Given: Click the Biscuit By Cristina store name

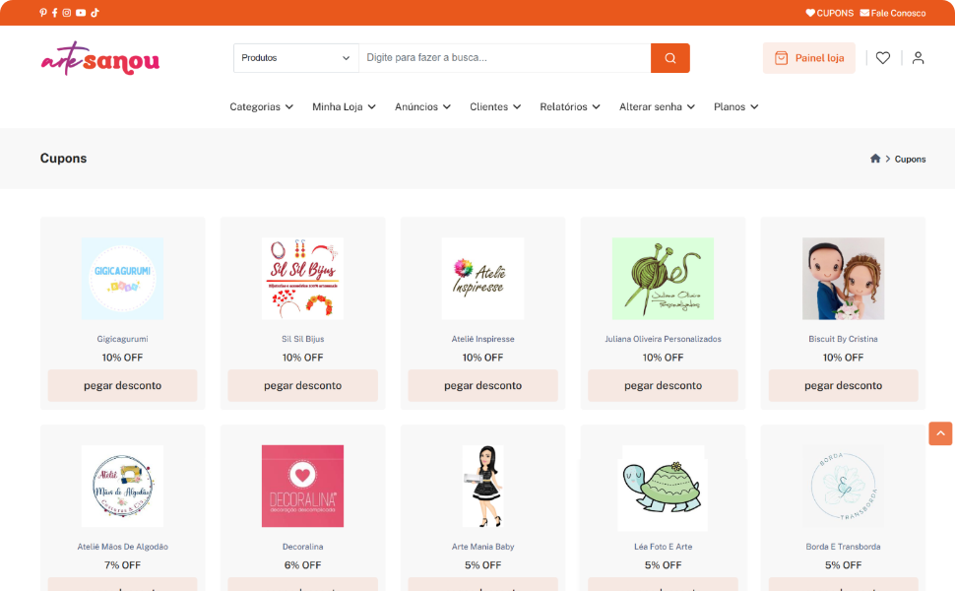Looking at the screenshot, I should coord(843,339).
